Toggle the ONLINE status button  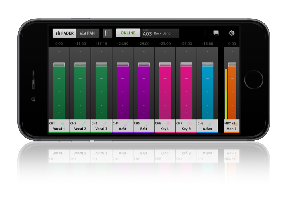pyautogui.click(x=128, y=33)
